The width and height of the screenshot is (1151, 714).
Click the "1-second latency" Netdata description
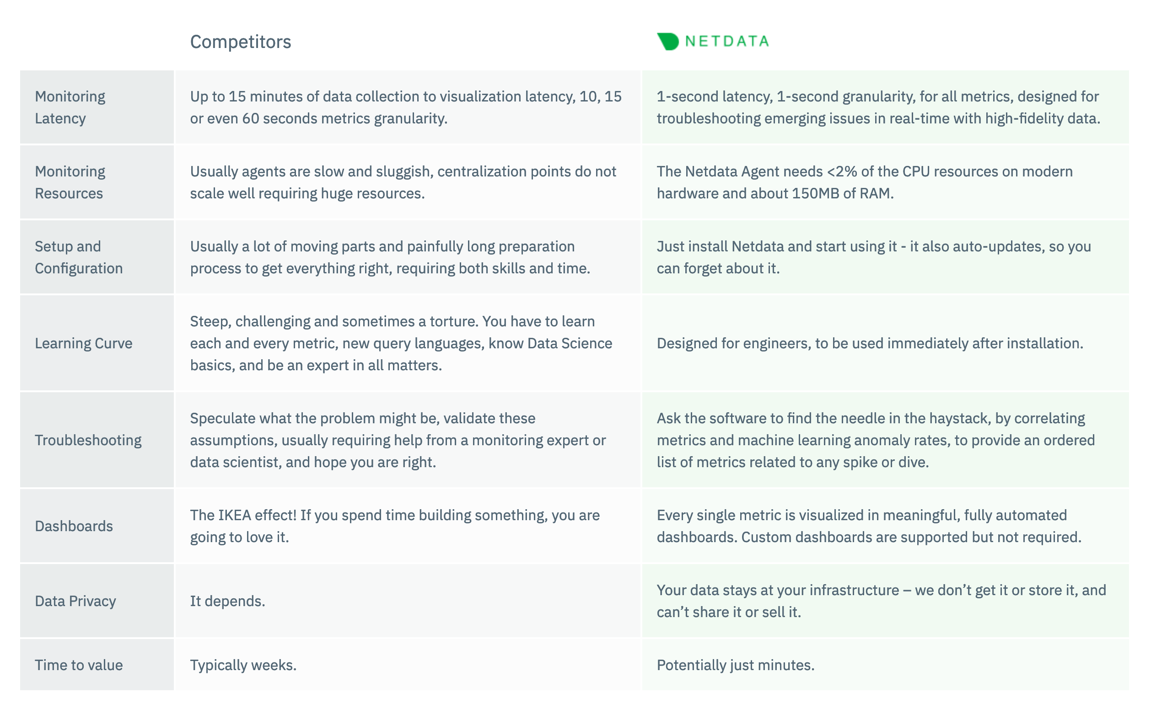[878, 107]
